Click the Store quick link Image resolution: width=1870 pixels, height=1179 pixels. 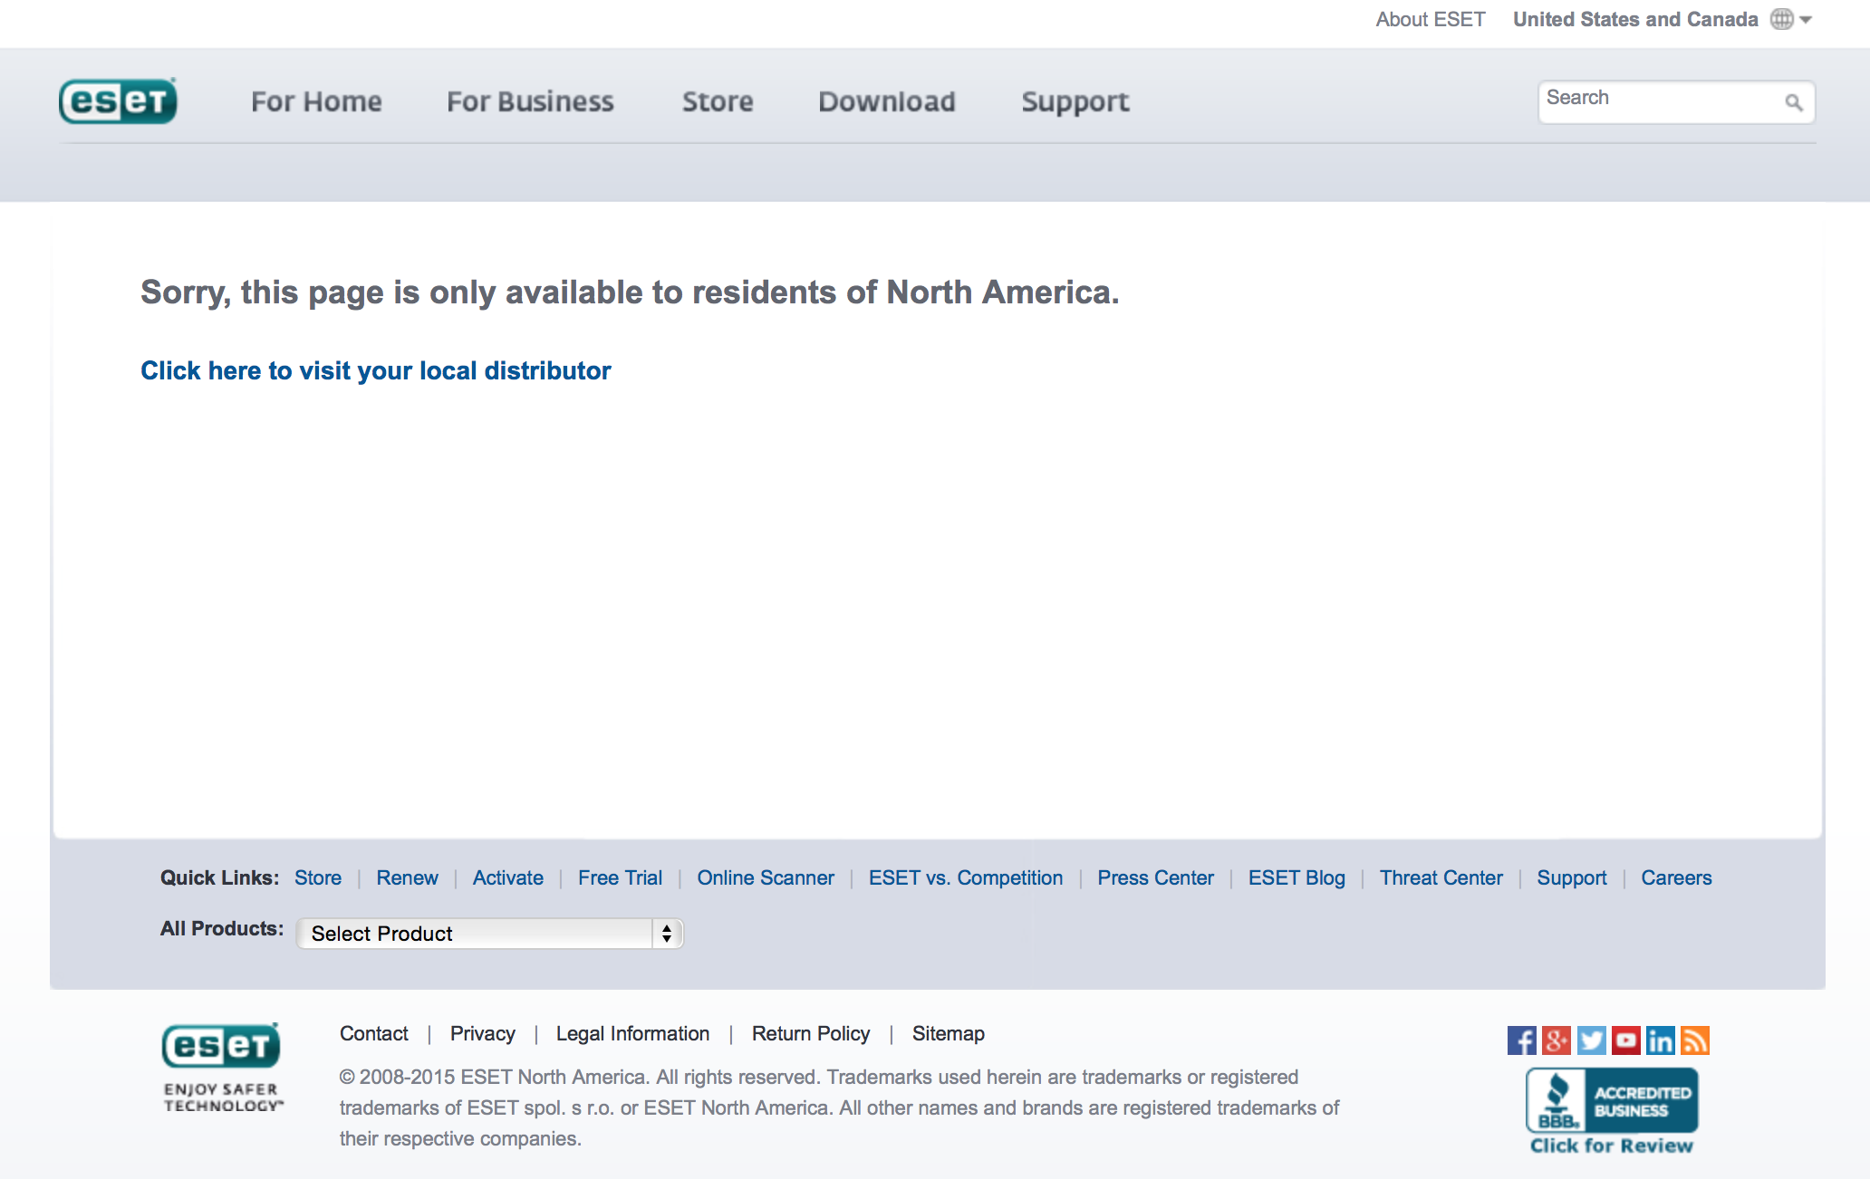point(318,877)
